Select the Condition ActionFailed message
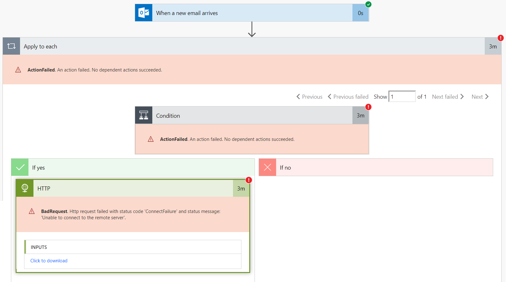The image size is (506, 282). (227, 139)
